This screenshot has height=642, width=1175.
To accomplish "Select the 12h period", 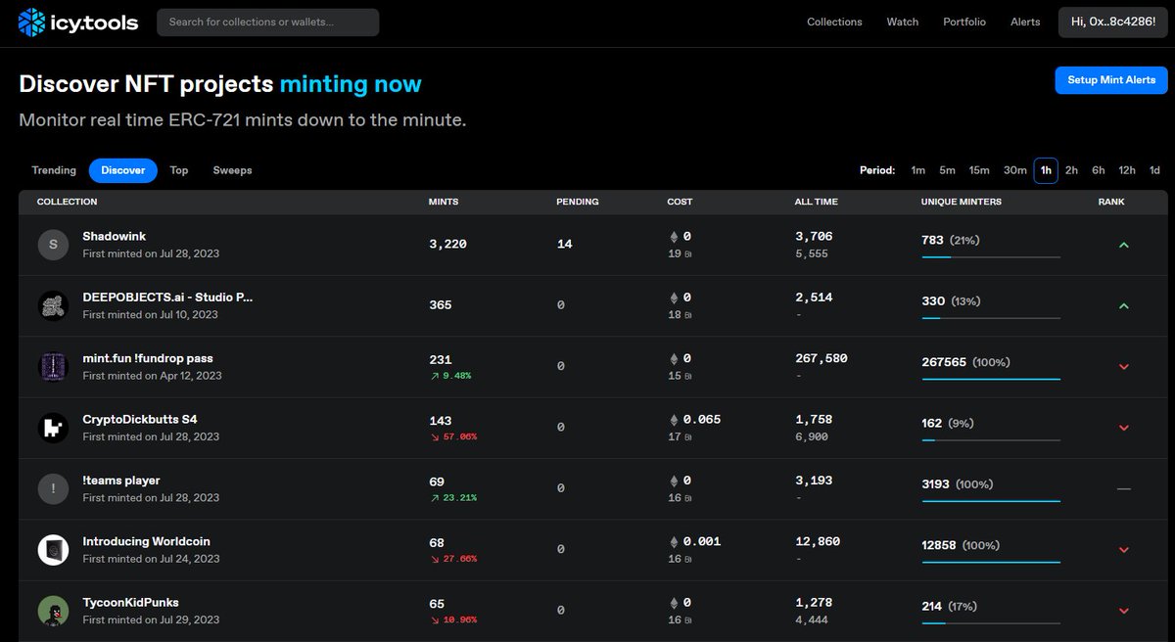I will [1127, 170].
